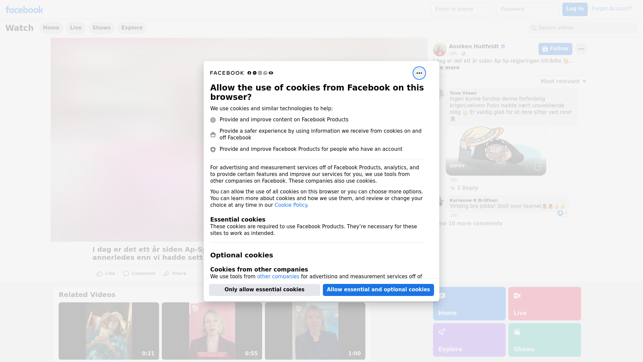Click the Related Videos heading

(87, 295)
